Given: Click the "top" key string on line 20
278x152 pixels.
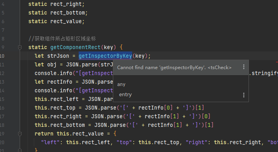Looking at the screenshot, I should pyautogui.click(x=125, y=143).
